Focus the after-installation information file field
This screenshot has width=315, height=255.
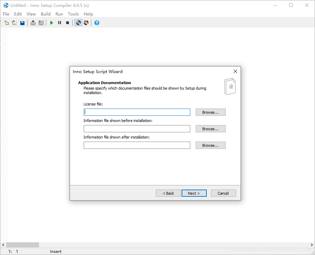click(x=137, y=145)
